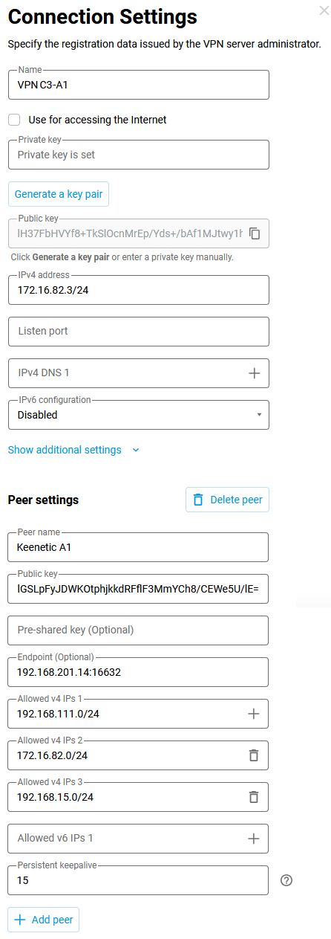
Task: Add an allowed v6 IP with the plus icon
Action: pyautogui.click(x=253, y=839)
